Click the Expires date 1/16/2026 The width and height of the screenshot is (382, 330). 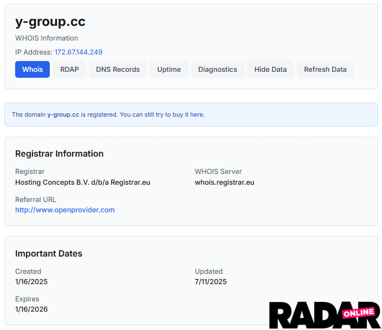[x=31, y=309]
